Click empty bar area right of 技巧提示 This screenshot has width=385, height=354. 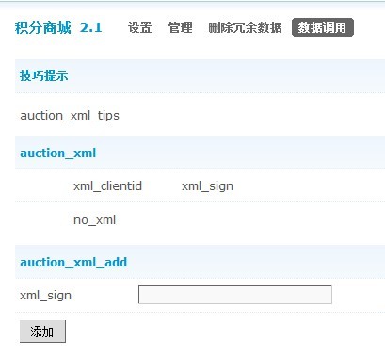227,75
